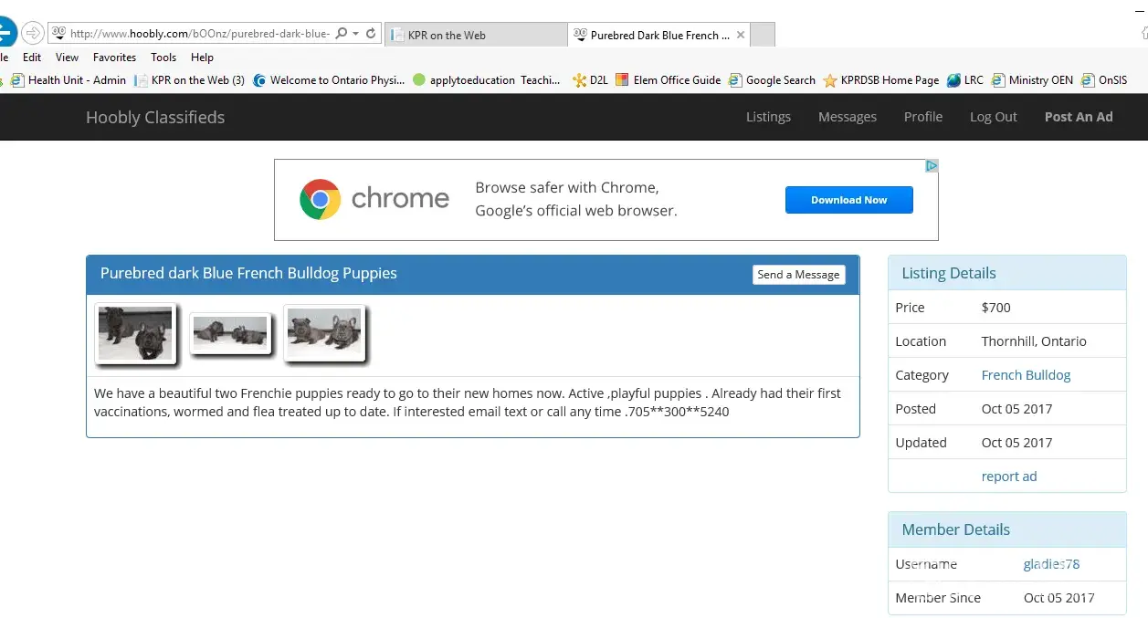Open the KPRDSB Home Page favorite
The width and height of the screenshot is (1148, 618).
click(880, 80)
